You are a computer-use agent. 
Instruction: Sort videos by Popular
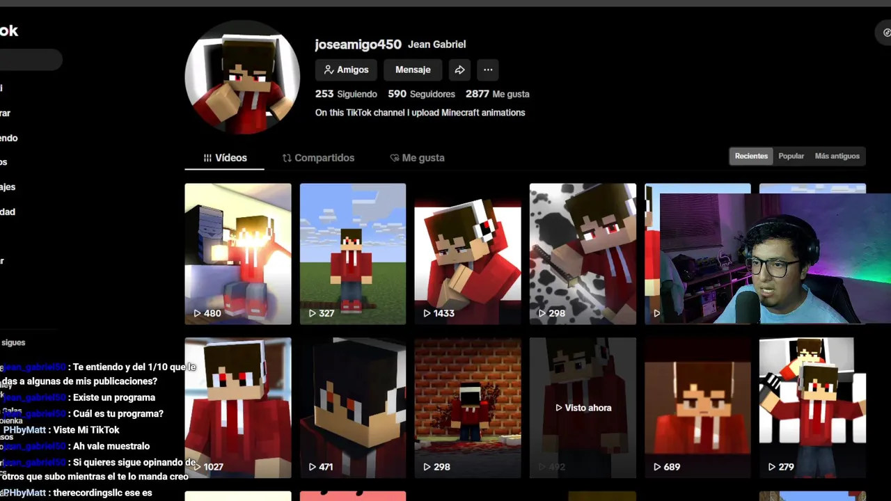(791, 156)
